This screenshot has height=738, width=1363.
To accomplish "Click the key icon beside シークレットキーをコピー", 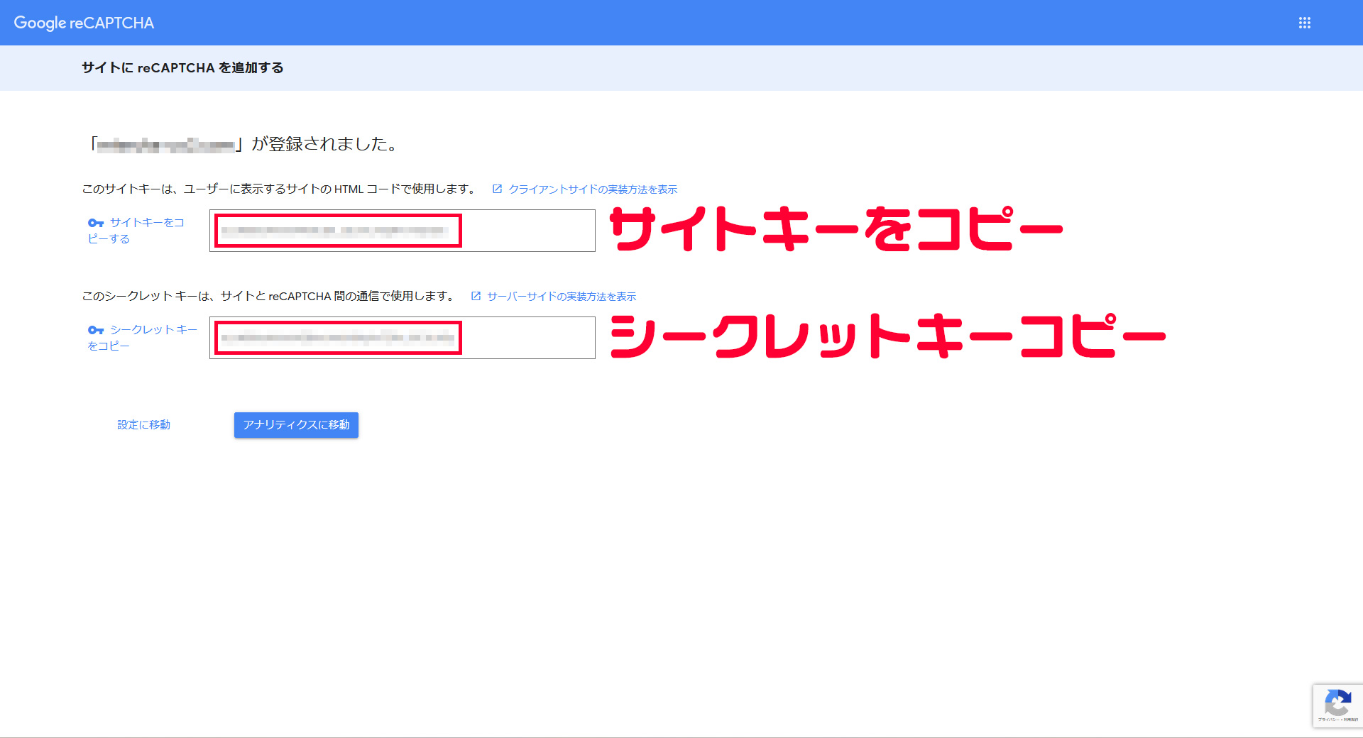I will tap(96, 330).
